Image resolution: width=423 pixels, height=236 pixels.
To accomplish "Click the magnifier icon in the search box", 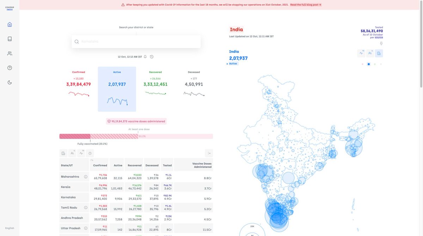I will [x=76, y=42].
